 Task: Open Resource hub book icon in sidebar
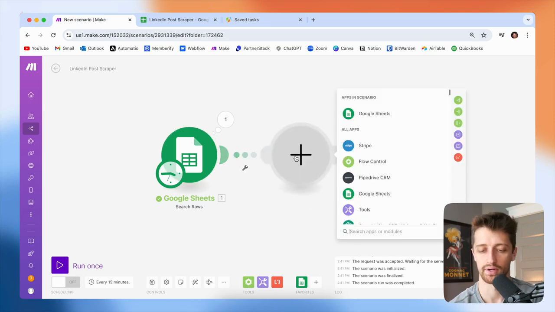point(31,241)
